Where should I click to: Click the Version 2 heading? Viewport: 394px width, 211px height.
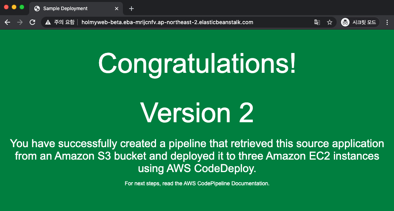click(197, 113)
